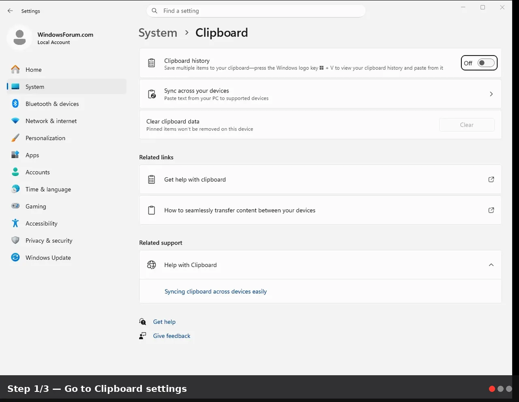Open Syncing clipboard across devices easily link
This screenshot has width=519, height=402.
(x=216, y=292)
